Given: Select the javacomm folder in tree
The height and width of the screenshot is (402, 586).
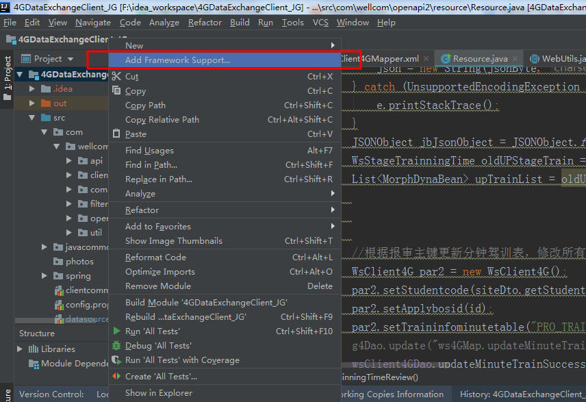Looking at the screenshot, I should (x=87, y=247).
